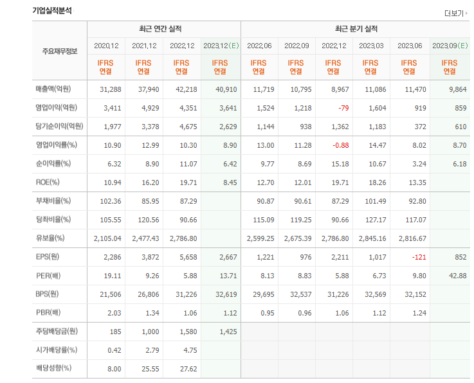
Task: Click the red -0.88 operating margin
Action: pos(341,146)
